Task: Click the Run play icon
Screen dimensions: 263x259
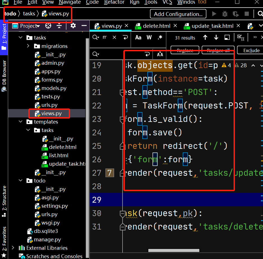Action: pyautogui.click(x=214, y=14)
